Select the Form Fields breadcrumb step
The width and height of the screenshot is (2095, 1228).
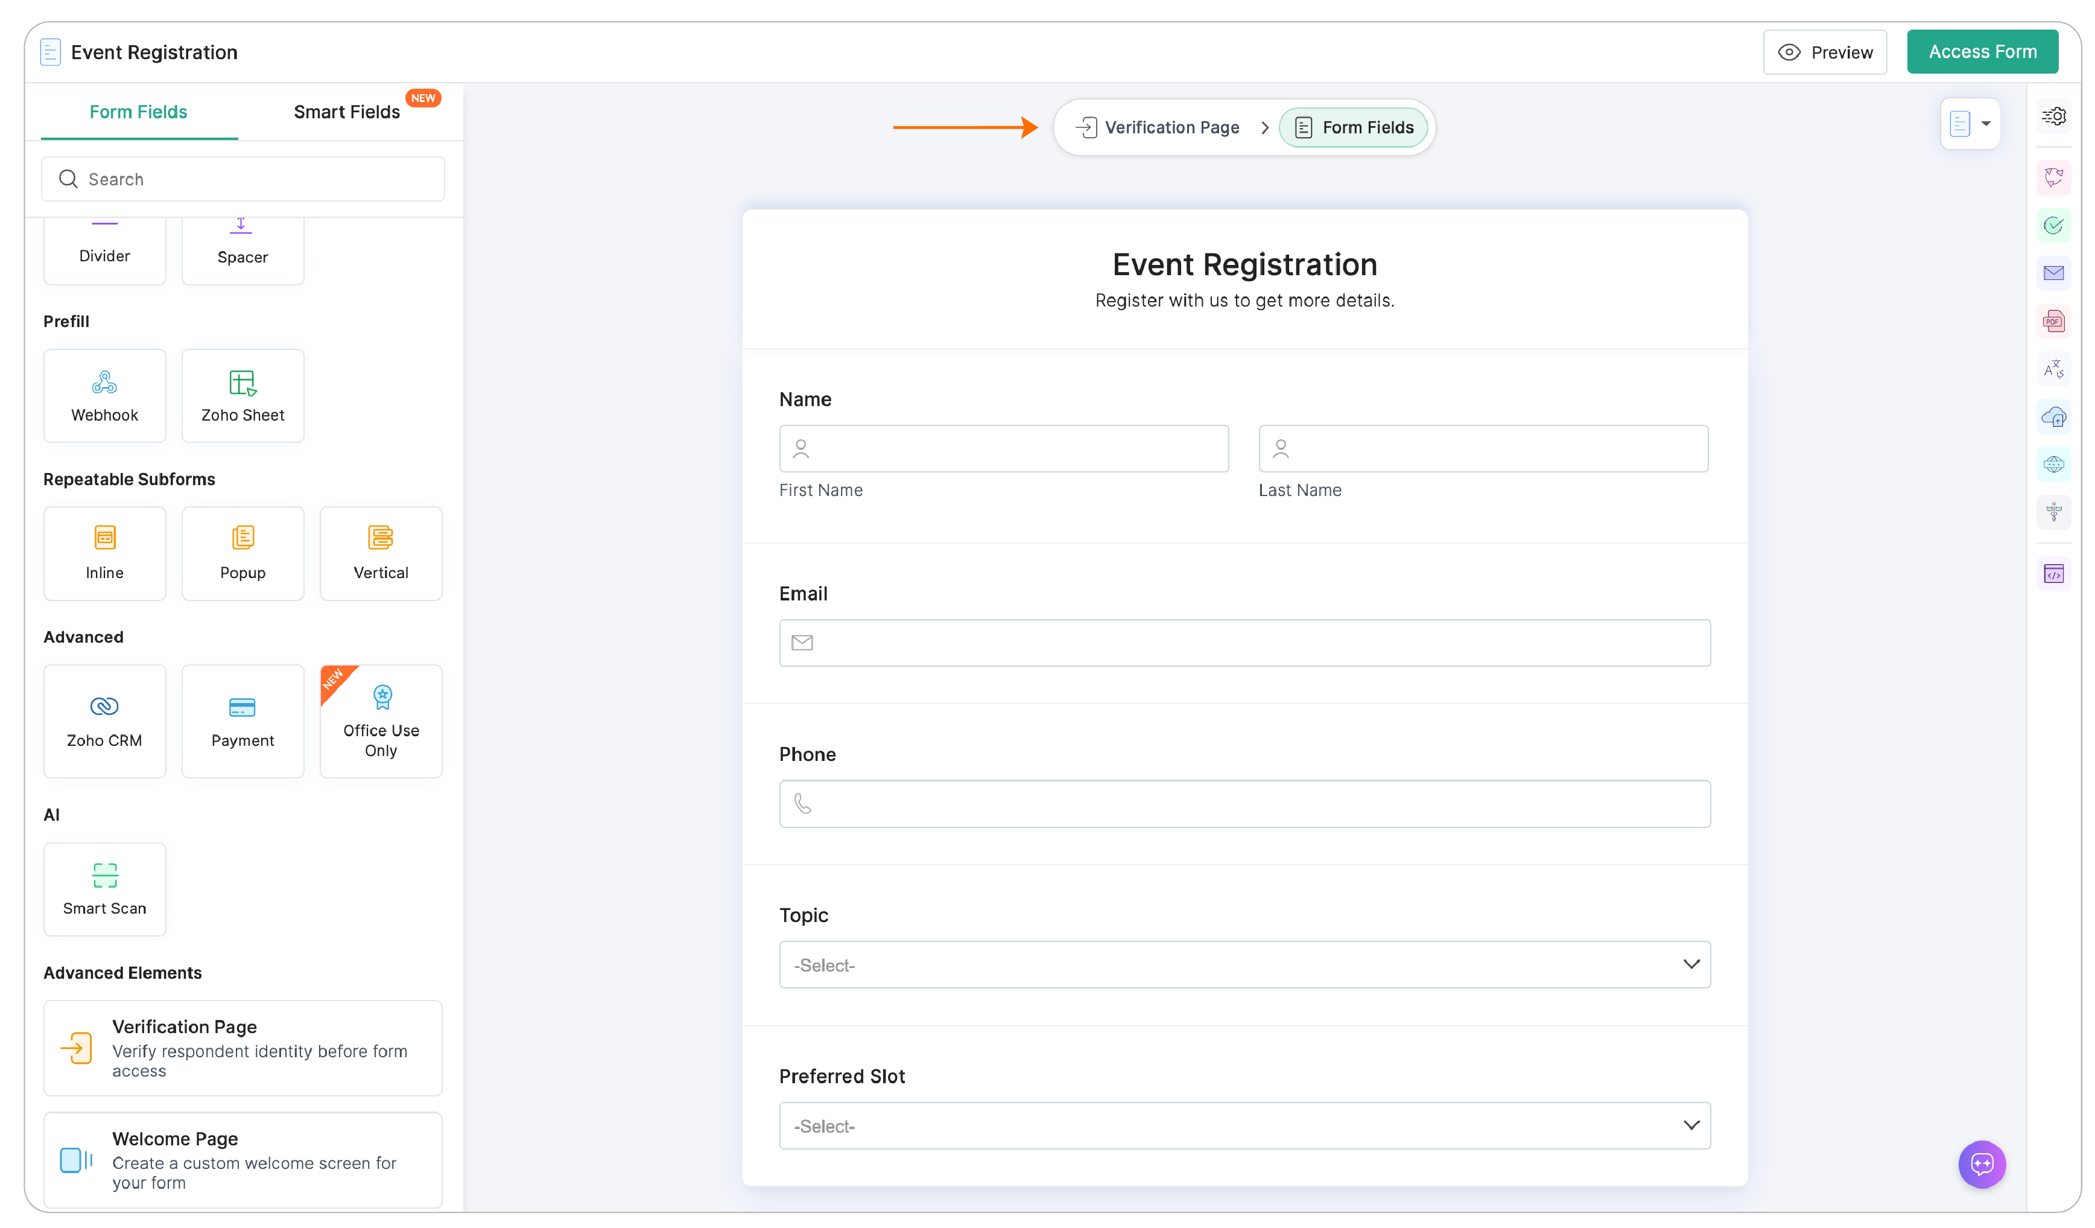[x=1354, y=127]
